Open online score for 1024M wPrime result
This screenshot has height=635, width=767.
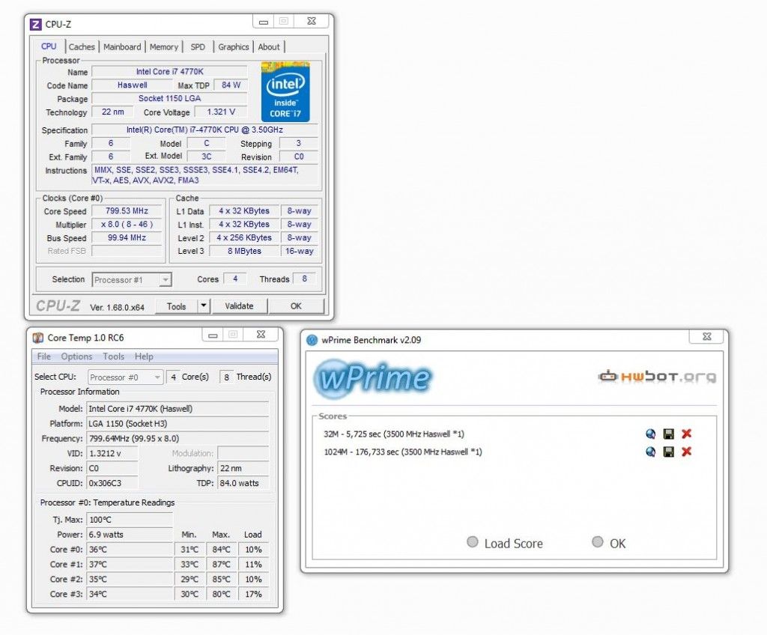(x=650, y=452)
